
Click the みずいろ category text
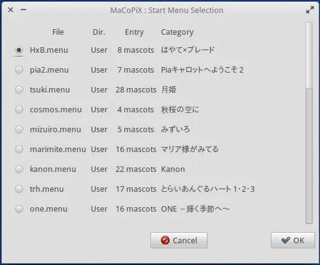(175, 130)
